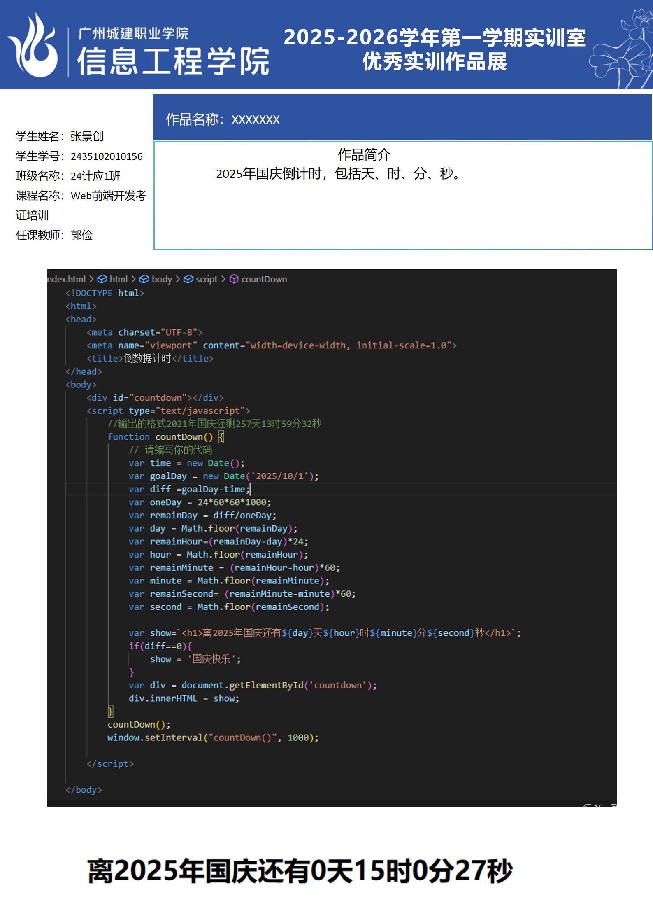Click the college flame logo in header

click(x=34, y=46)
